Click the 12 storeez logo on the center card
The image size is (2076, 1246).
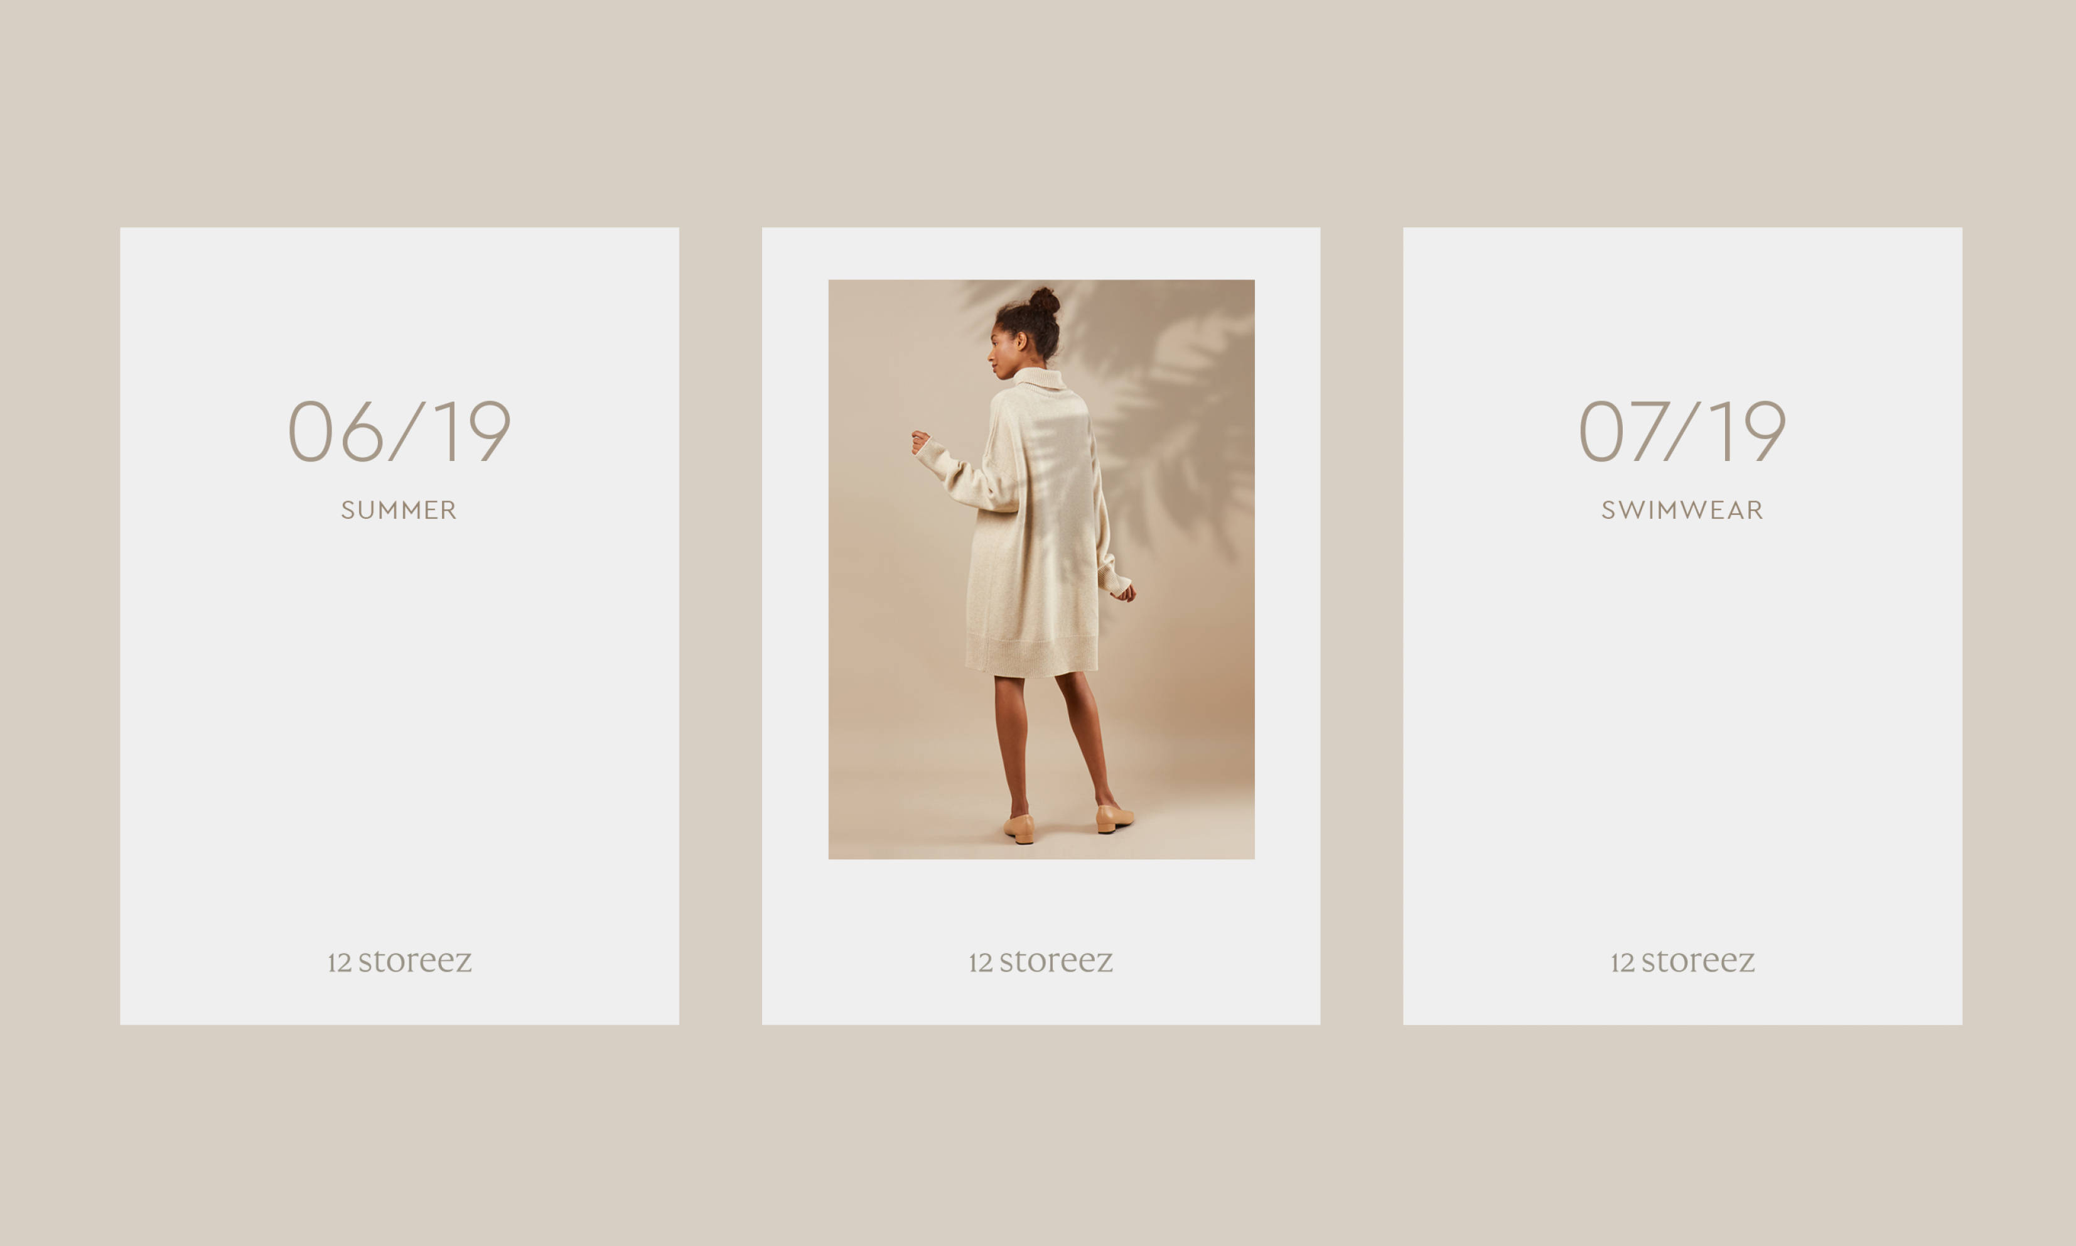point(1041,960)
